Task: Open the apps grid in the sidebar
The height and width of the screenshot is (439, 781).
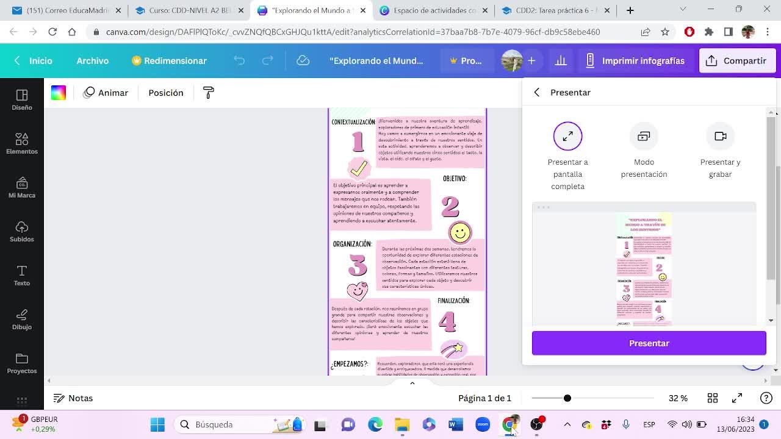Action: point(22,401)
